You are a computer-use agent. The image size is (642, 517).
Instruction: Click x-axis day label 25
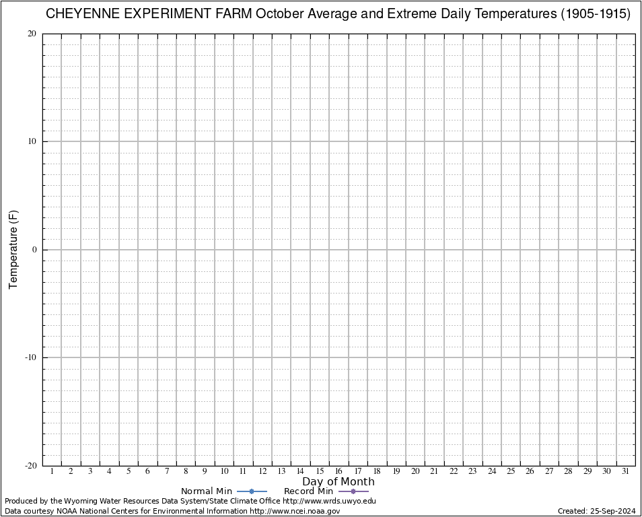click(511, 471)
